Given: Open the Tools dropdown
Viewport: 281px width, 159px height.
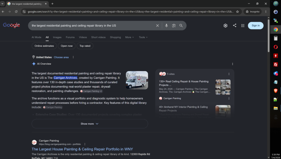Looking at the screenshot, I should point(143,37).
